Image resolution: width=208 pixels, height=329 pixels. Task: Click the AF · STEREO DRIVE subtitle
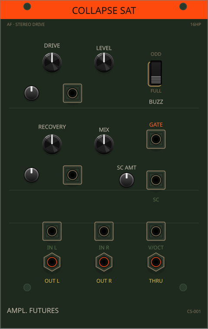click(26, 24)
